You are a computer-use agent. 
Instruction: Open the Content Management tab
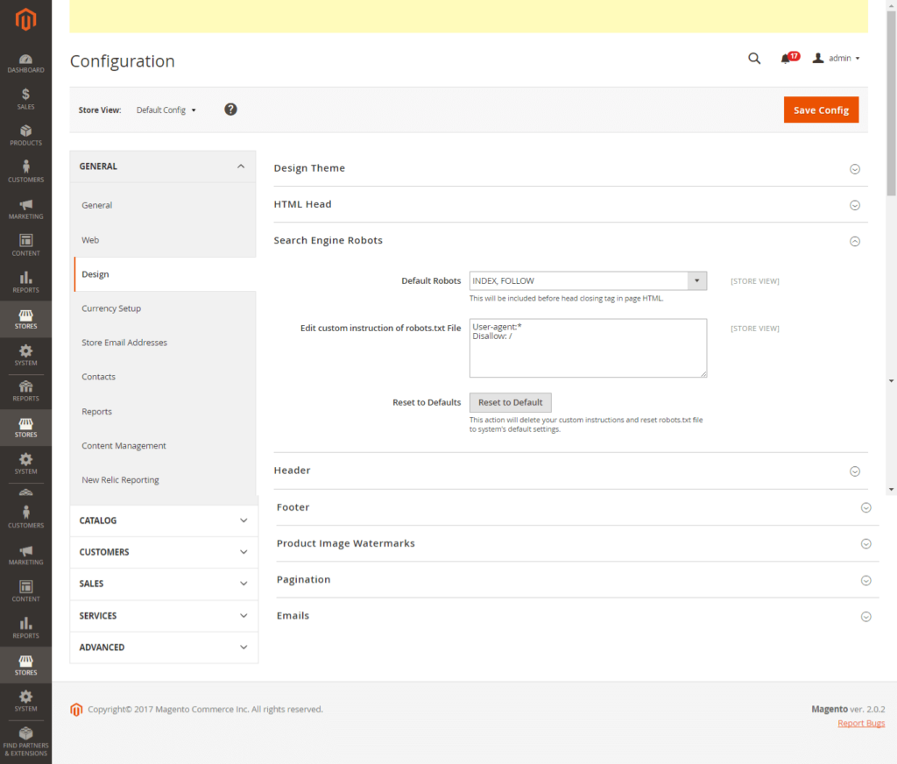tap(124, 446)
